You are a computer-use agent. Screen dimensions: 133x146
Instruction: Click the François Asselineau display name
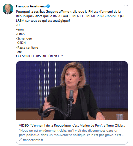coord(31,6)
